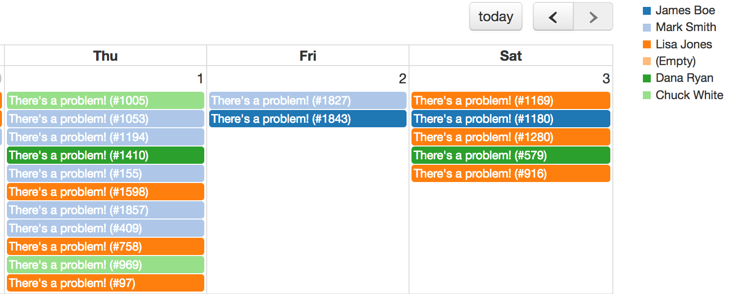Click the previous navigation arrow

[x=553, y=16]
